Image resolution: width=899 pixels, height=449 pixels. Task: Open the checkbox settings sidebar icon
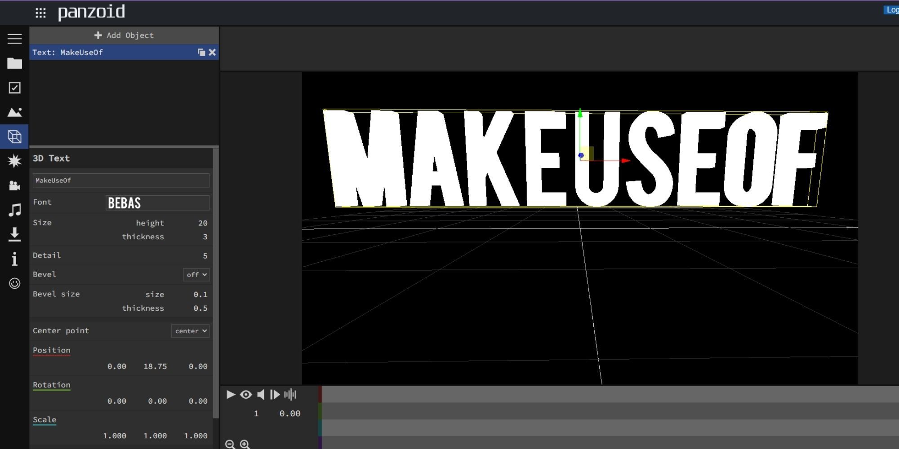coord(14,88)
